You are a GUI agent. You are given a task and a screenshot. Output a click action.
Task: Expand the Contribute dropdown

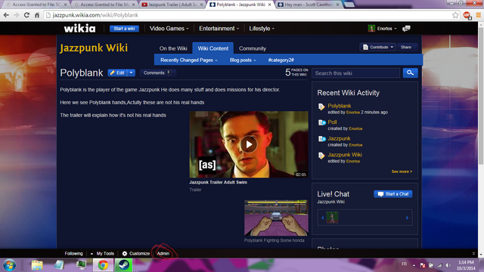click(378, 47)
